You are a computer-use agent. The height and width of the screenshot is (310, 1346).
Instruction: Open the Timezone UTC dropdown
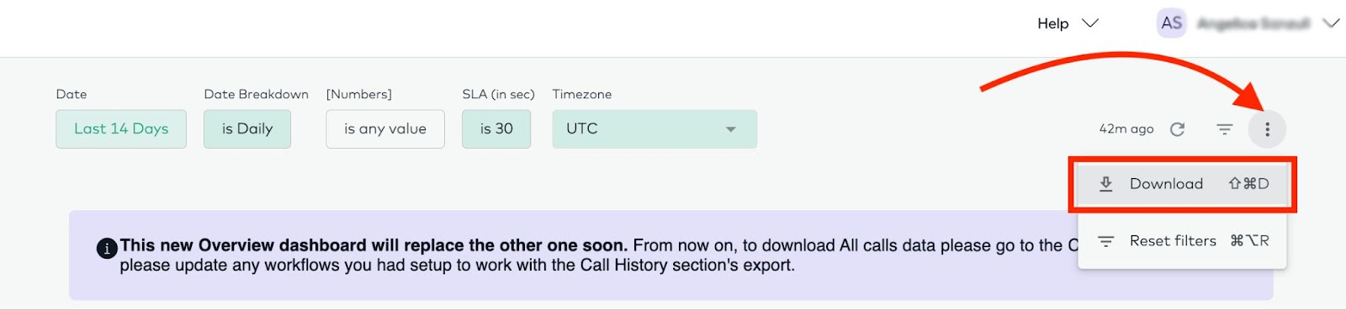[x=654, y=129]
